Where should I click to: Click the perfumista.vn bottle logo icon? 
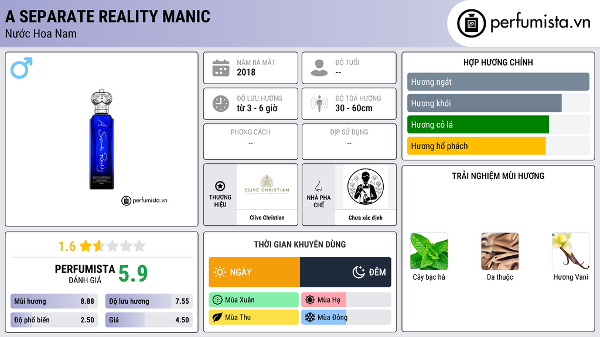(471, 23)
